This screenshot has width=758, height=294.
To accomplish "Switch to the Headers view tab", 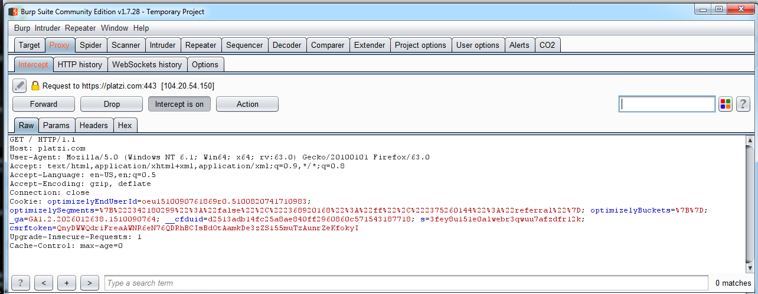I will tap(94, 125).
